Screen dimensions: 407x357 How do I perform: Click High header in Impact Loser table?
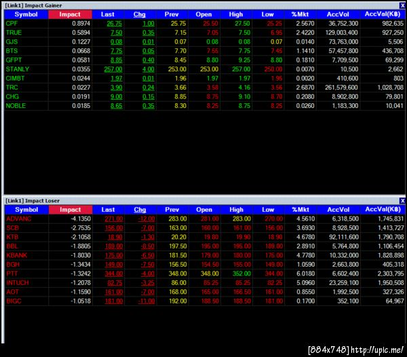pyautogui.click(x=237, y=210)
